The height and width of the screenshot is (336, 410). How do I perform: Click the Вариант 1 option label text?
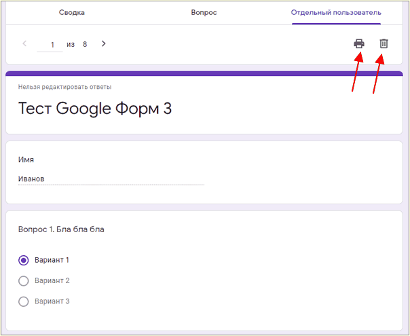(52, 260)
